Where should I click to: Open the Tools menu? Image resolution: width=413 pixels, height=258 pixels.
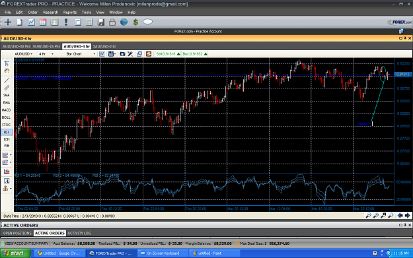[87, 13]
